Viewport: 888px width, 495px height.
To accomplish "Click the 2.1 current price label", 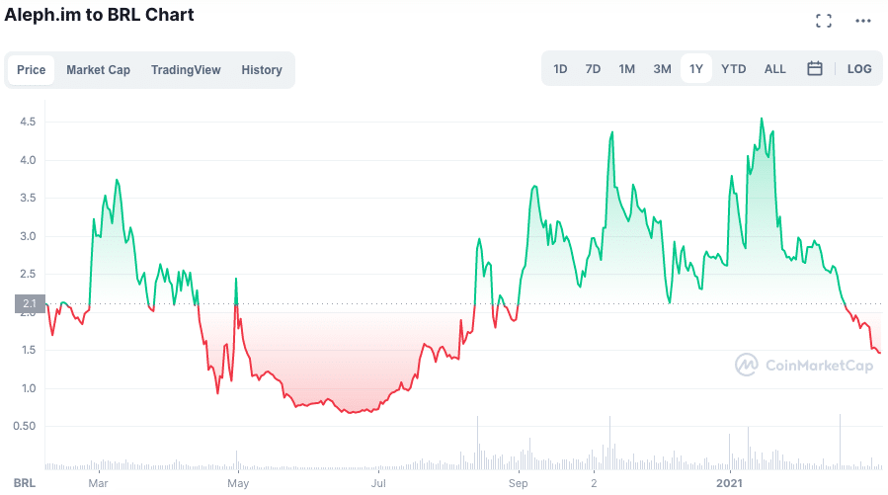I will [x=30, y=303].
